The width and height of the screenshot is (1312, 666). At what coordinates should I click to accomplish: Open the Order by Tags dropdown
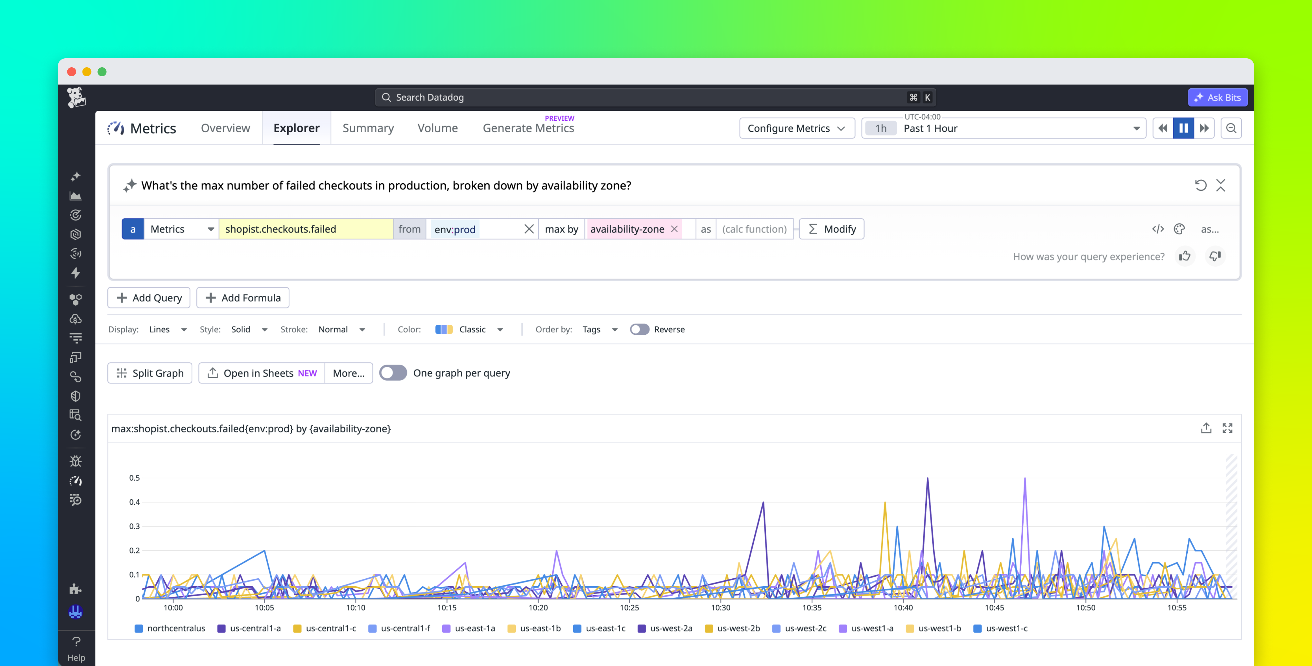click(x=600, y=330)
